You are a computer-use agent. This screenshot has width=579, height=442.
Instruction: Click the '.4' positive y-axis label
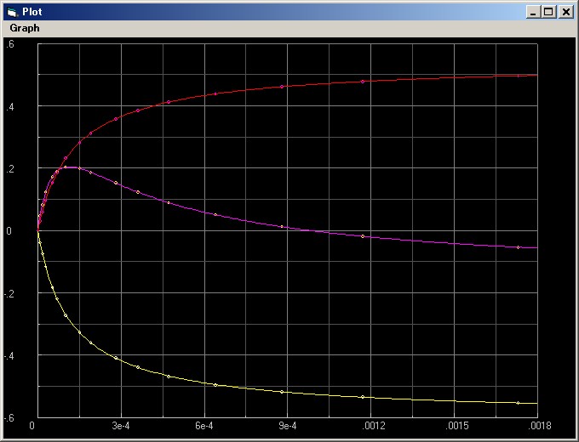(10, 107)
